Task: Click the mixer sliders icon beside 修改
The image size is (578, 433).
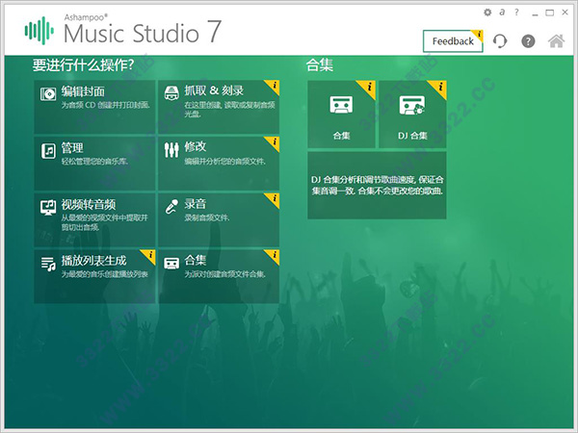Action: [x=171, y=150]
